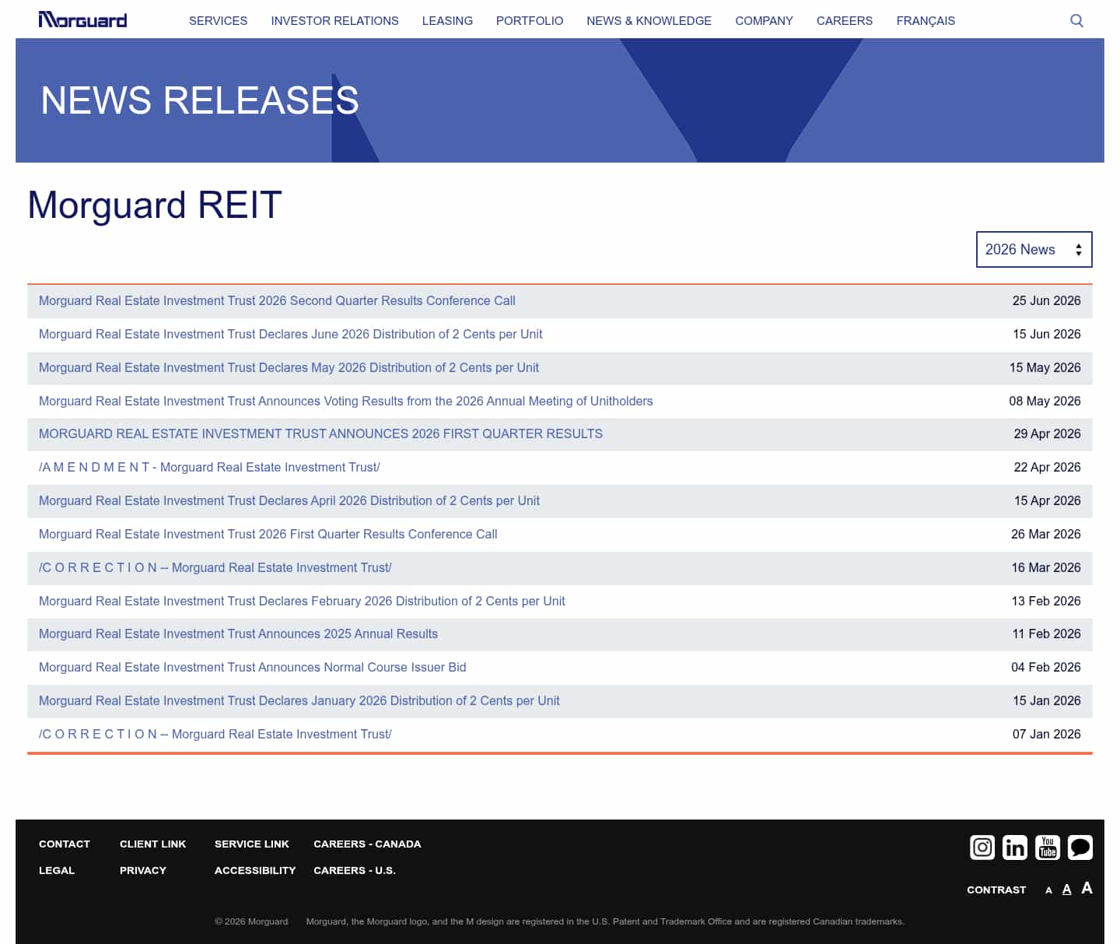
Task: Go to CAREERS - U.S. footer link
Action: tap(355, 870)
